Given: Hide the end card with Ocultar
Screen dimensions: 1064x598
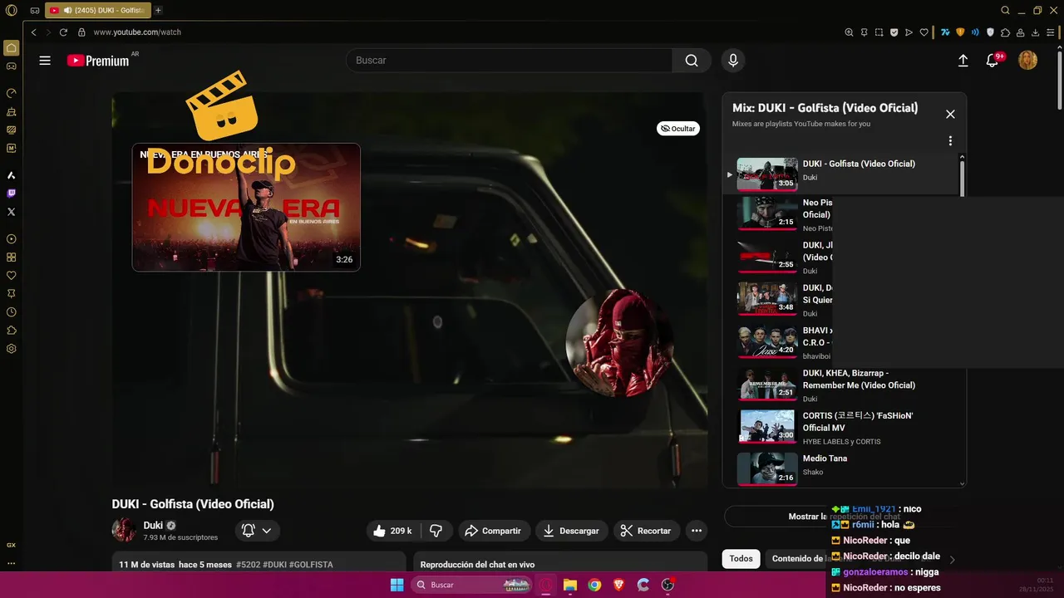Looking at the screenshot, I should coord(677,129).
